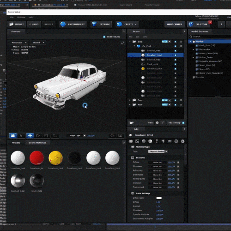Toggle the Add to Group checkbox
231x231 pixels.
click(x=183, y=123)
